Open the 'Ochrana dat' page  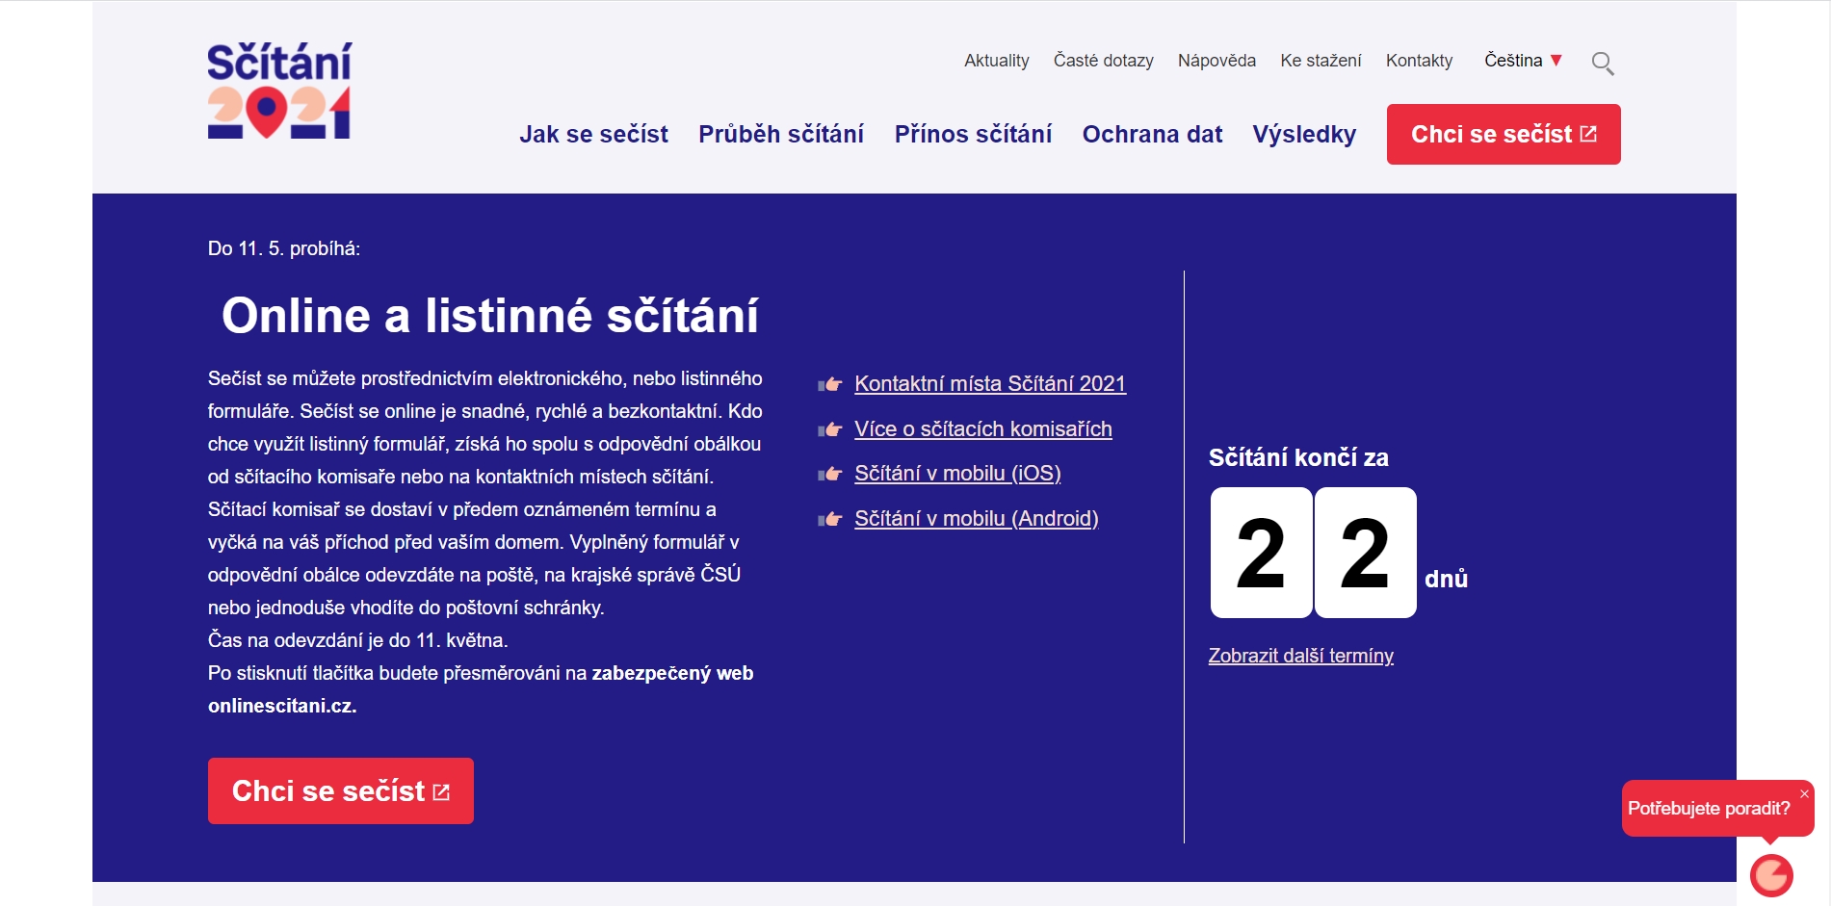1151,134
